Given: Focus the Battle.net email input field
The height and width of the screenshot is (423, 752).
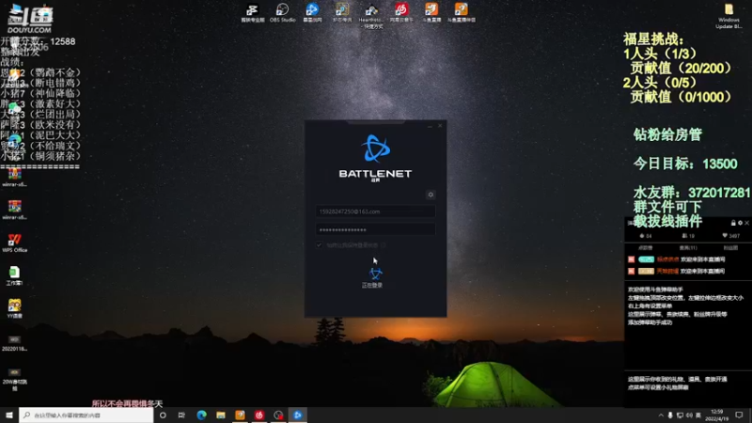Looking at the screenshot, I should pos(375,211).
